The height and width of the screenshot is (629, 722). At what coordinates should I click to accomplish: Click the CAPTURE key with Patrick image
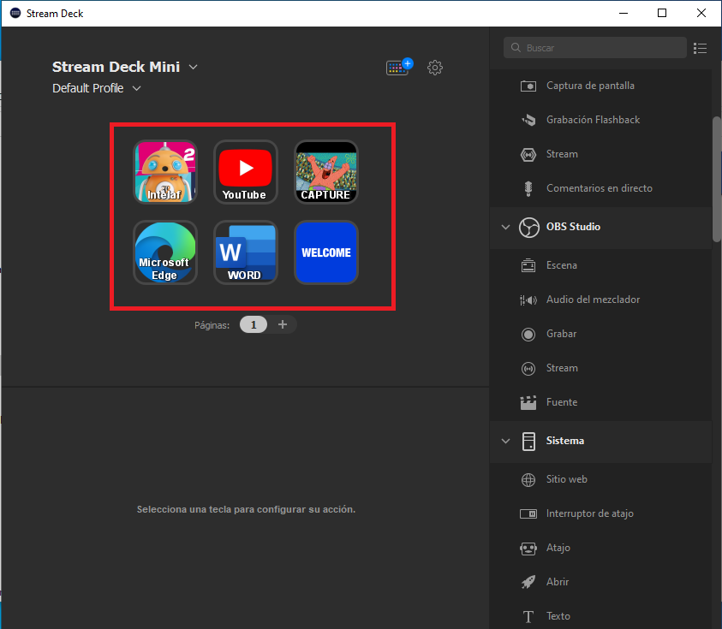pyautogui.click(x=325, y=171)
